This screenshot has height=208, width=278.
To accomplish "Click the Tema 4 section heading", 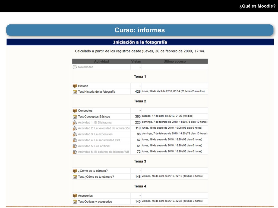I will point(140,186).
